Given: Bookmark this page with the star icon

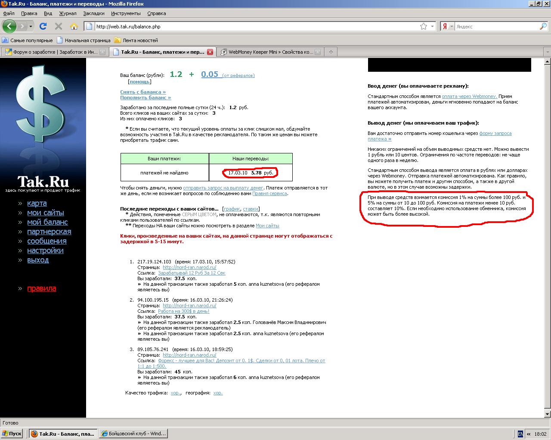Looking at the screenshot, I should coord(424,26).
